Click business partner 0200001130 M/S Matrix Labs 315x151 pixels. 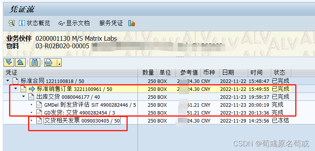[x=76, y=38]
